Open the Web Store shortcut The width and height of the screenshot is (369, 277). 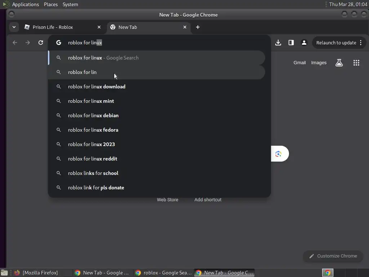[168, 200]
